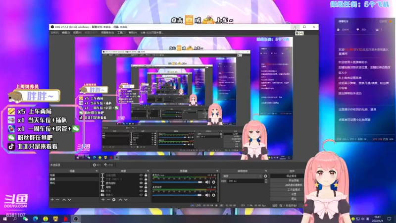Viewport: 396px width, 223px height.
Task: Toggle visibility eye of fourth text source
Action: coord(141,187)
